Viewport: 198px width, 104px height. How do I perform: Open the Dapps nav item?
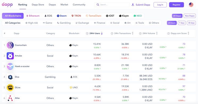52,5
